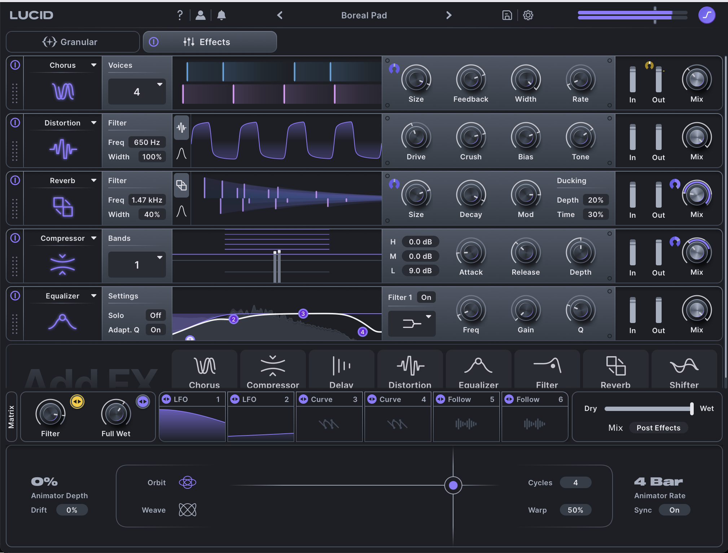Viewport: 728px width, 553px height.
Task: Click the purple modulation icon above Full Wet
Action: click(143, 402)
